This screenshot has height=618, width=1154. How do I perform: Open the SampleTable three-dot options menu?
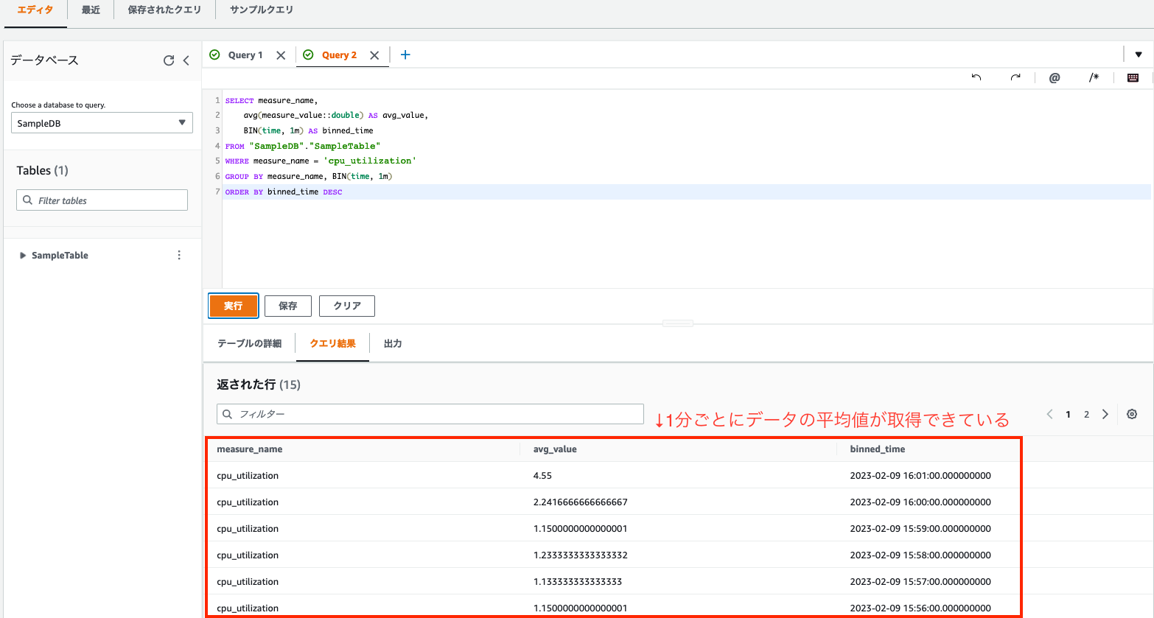[179, 254]
